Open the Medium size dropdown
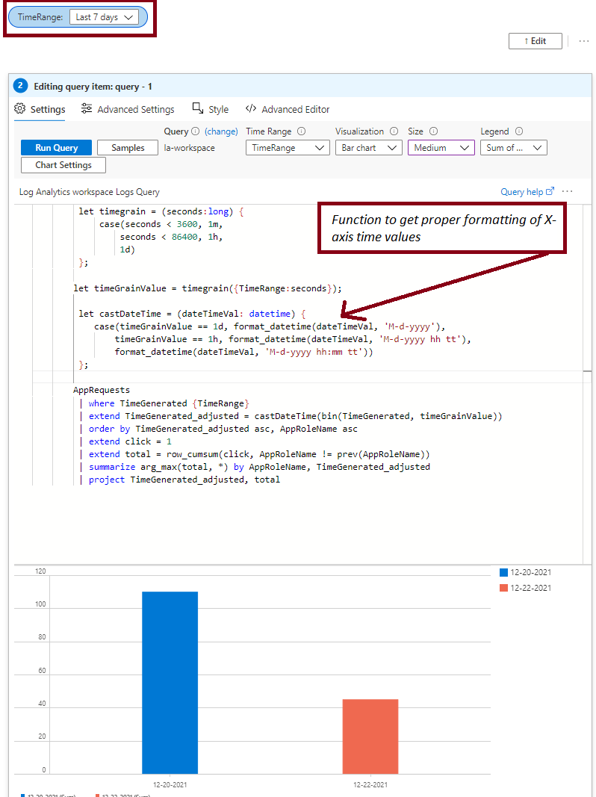The width and height of the screenshot is (596, 797). pos(441,148)
